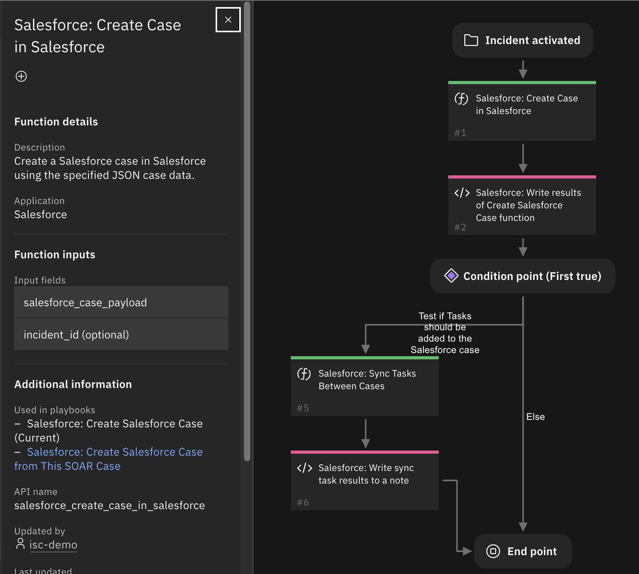Click the #6 step number label
Screen dimensions: 639x574
click(303, 502)
